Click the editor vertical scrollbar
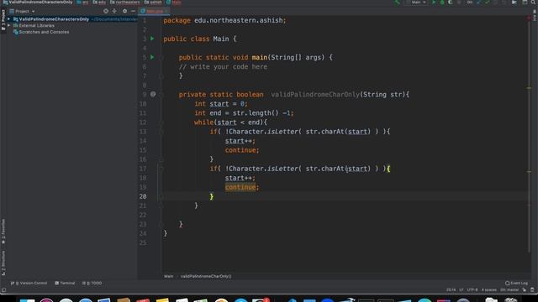 [x=529, y=137]
